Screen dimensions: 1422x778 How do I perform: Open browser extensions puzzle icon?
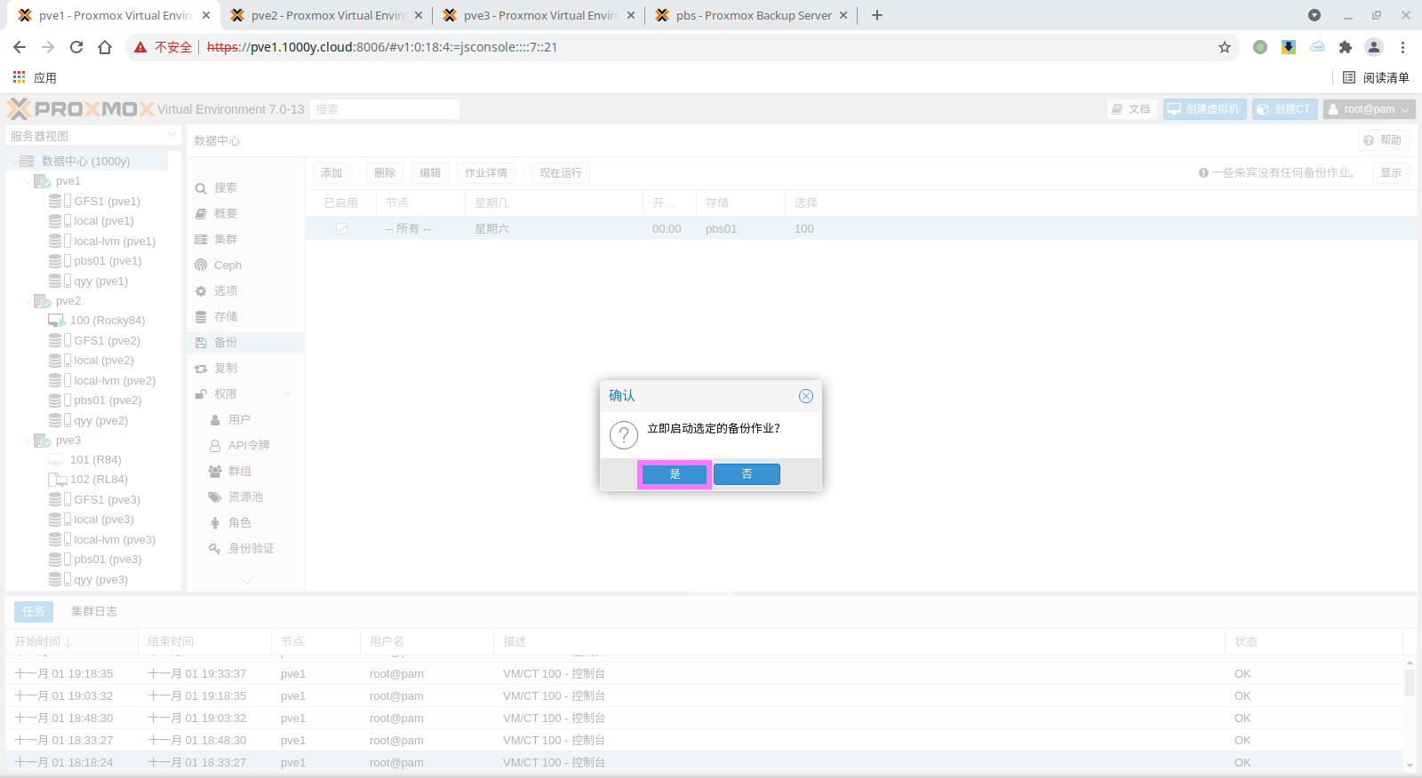click(x=1346, y=47)
